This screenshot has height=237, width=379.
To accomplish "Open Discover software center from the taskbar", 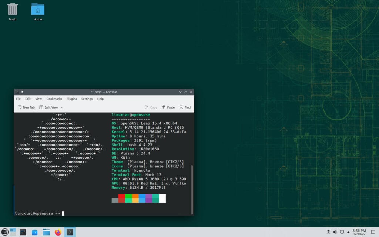I will [x=34, y=232].
